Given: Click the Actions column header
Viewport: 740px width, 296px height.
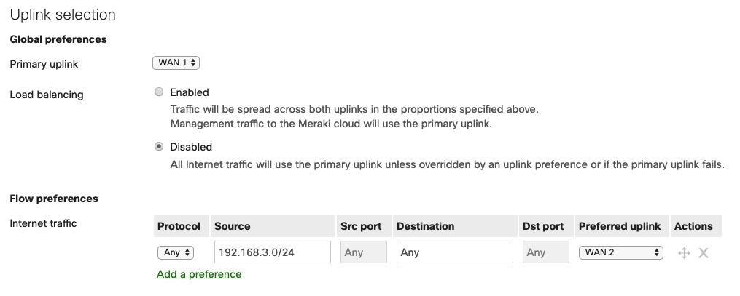Looking at the screenshot, I should point(693,226).
